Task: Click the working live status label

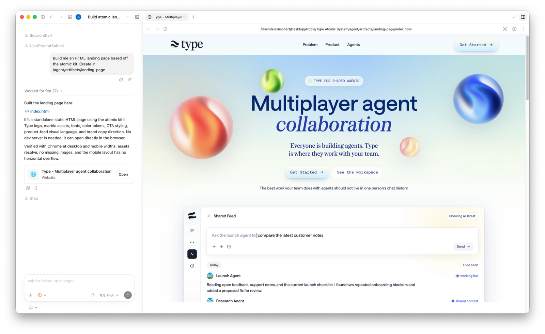Action: point(467,276)
